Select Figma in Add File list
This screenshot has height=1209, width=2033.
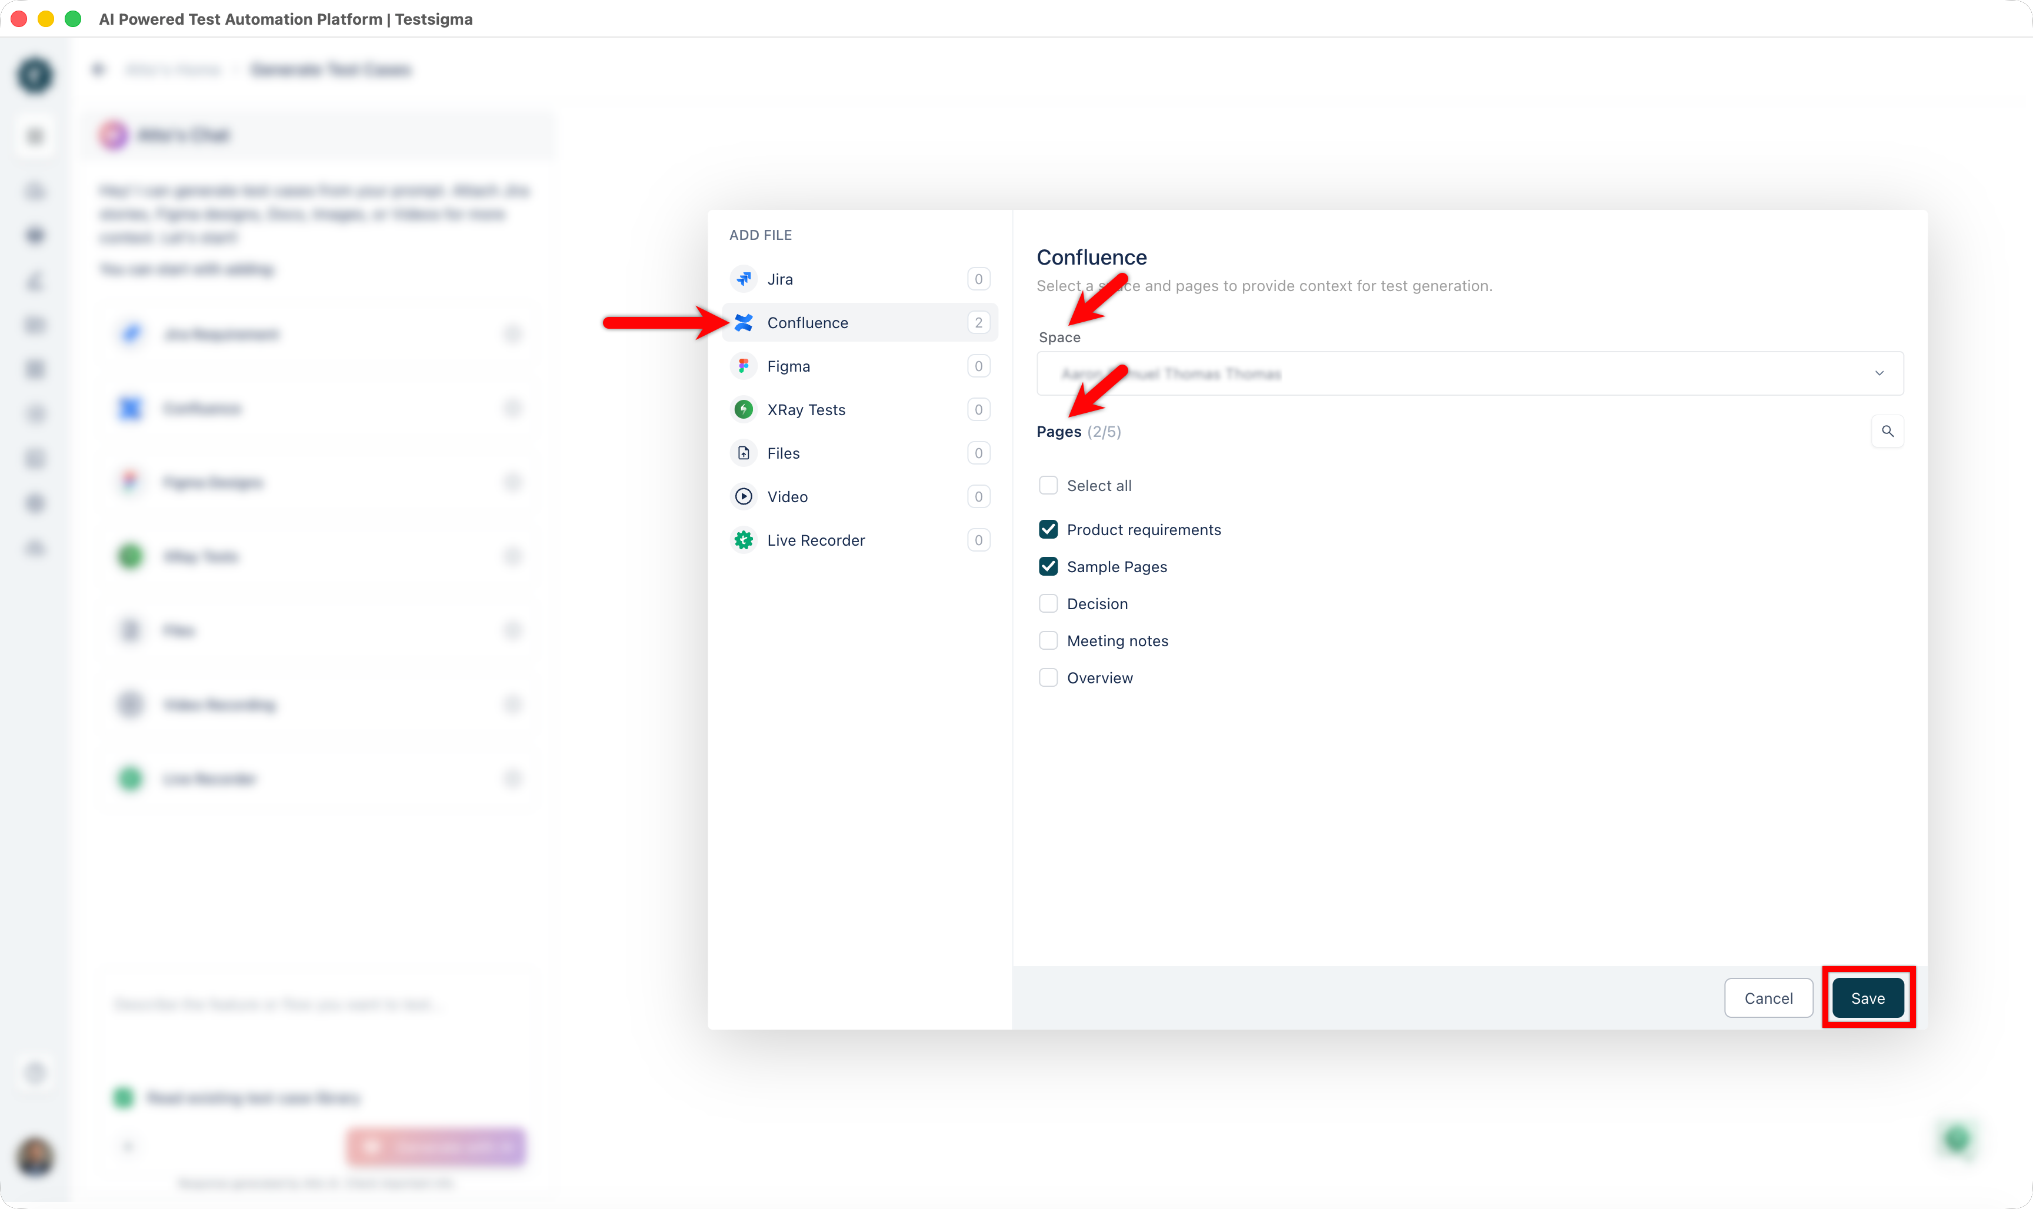tap(859, 366)
